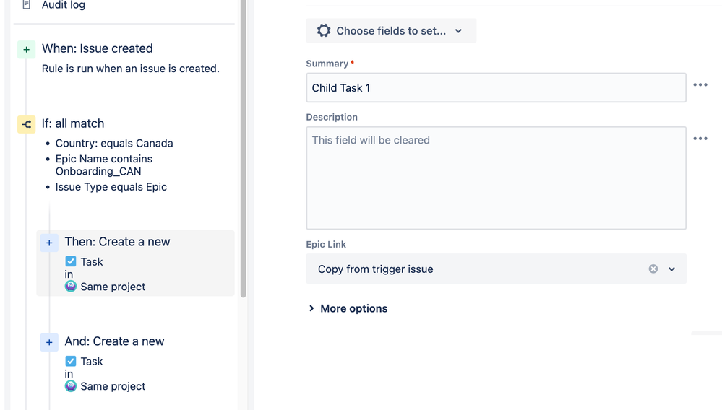This screenshot has height=410, width=722.
Task: Expand the More options section
Action: coord(348,309)
